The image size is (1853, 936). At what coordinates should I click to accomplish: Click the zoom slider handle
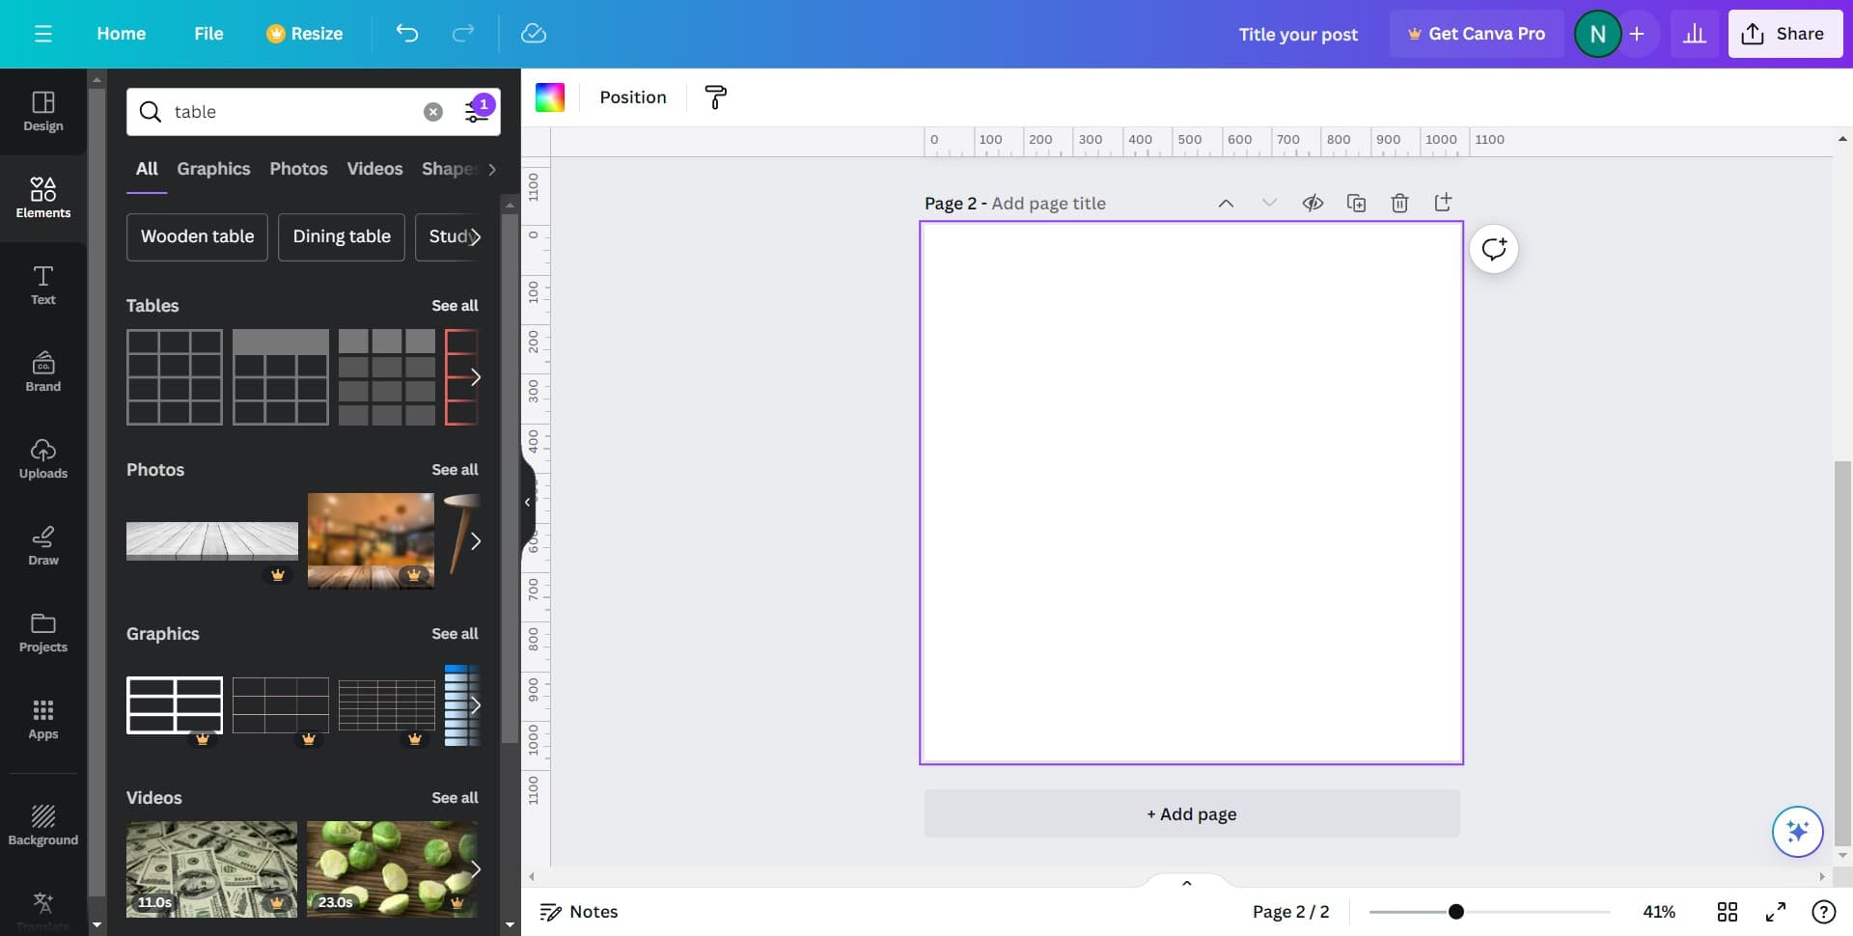coord(1455,912)
